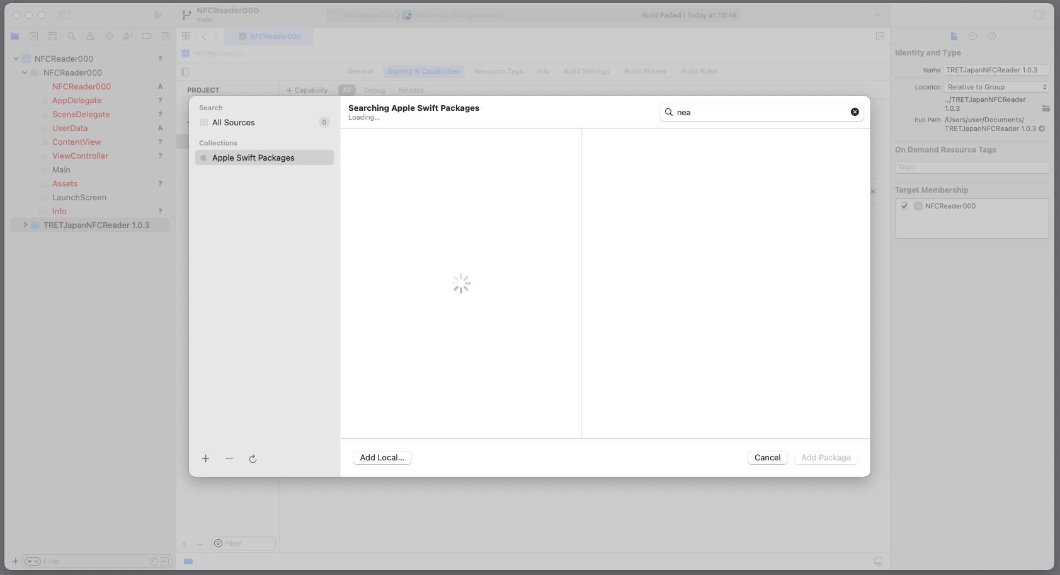The image size is (1060, 575).
Task: Select the Assets item in navigator
Action: tap(65, 183)
